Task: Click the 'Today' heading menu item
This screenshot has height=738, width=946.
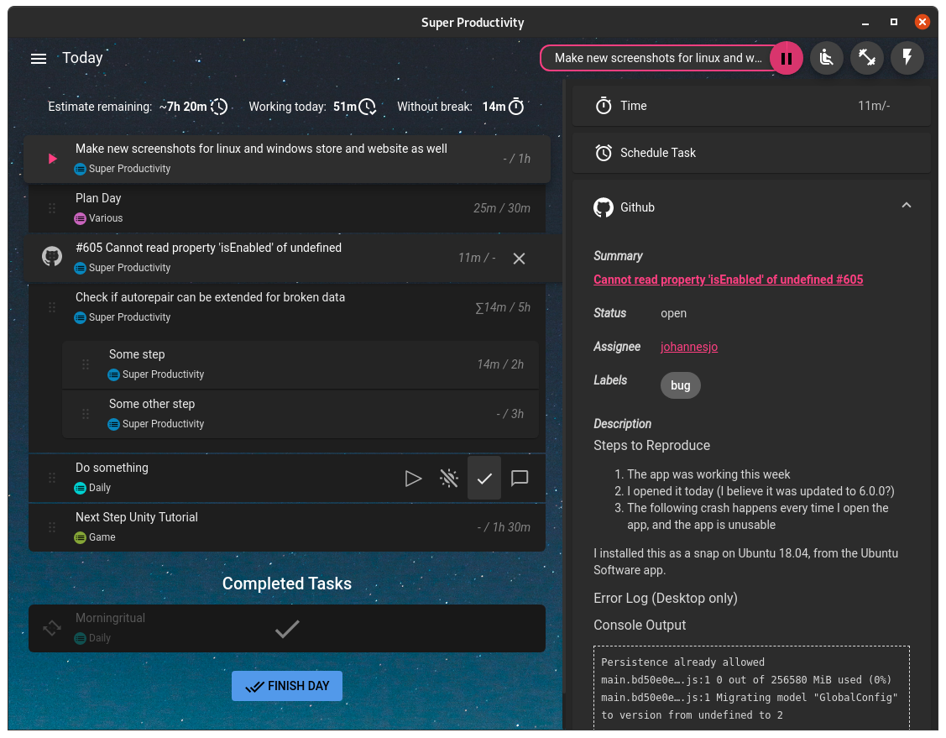Action: [82, 58]
